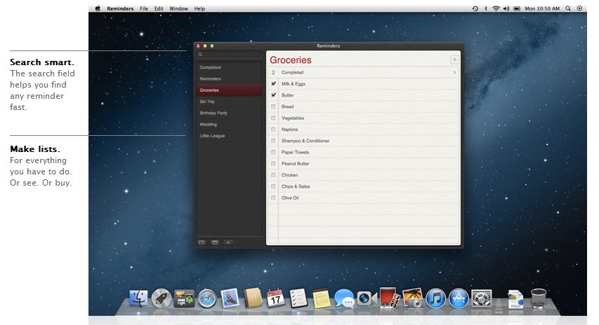This screenshot has width=599, height=325.
Task: Tick the Napkins checkbox
Action: tap(273, 130)
